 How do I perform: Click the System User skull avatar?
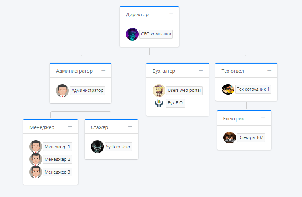(x=97, y=147)
